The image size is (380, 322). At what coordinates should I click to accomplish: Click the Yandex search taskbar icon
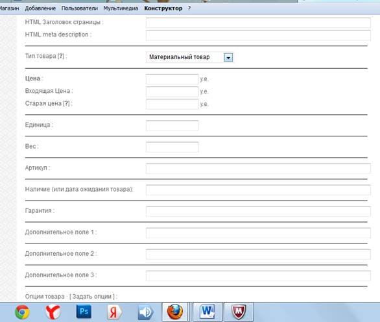(x=114, y=312)
